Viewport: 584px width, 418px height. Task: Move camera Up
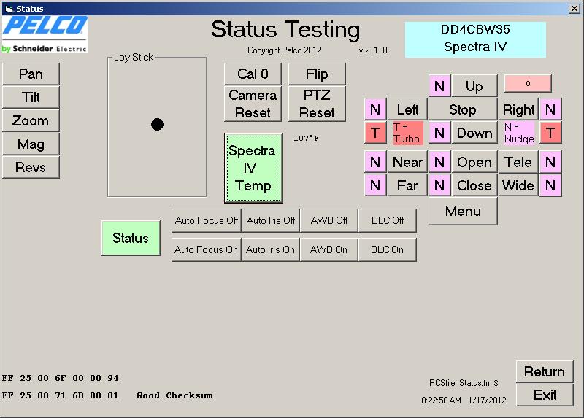474,86
